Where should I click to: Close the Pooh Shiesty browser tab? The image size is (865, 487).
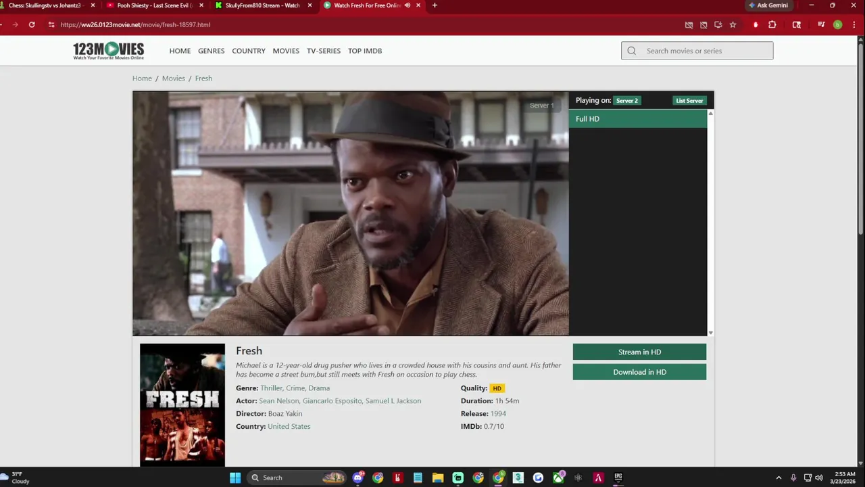tap(201, 5)
